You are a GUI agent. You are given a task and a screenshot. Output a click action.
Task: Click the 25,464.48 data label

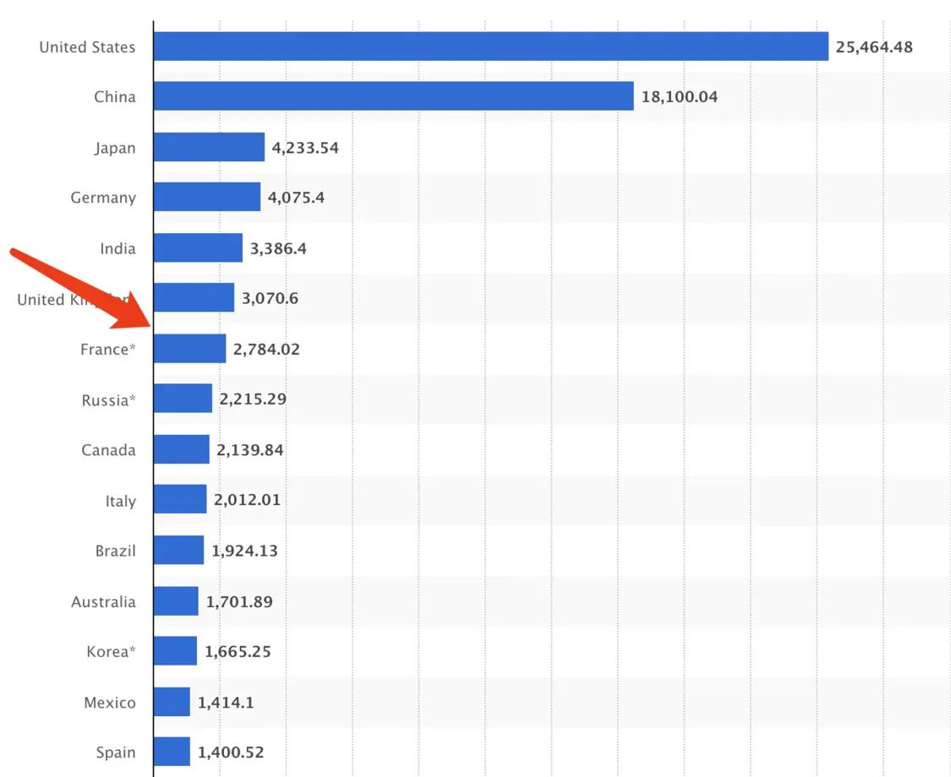pyautogui.click(x=874, y=47)
